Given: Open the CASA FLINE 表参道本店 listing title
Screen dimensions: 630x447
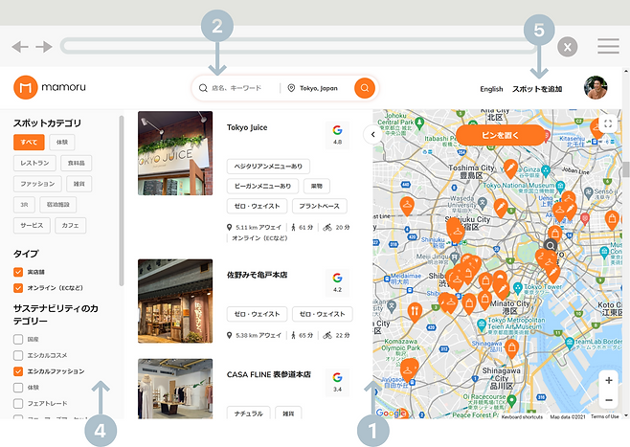Looking at the screenshot, I should pyautogui.click(x=269, y=374).
